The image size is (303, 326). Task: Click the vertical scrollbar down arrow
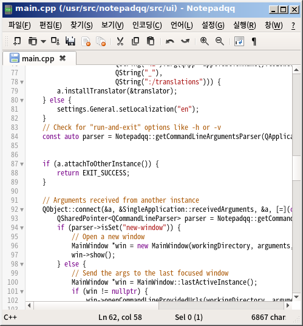click(296, 297)
